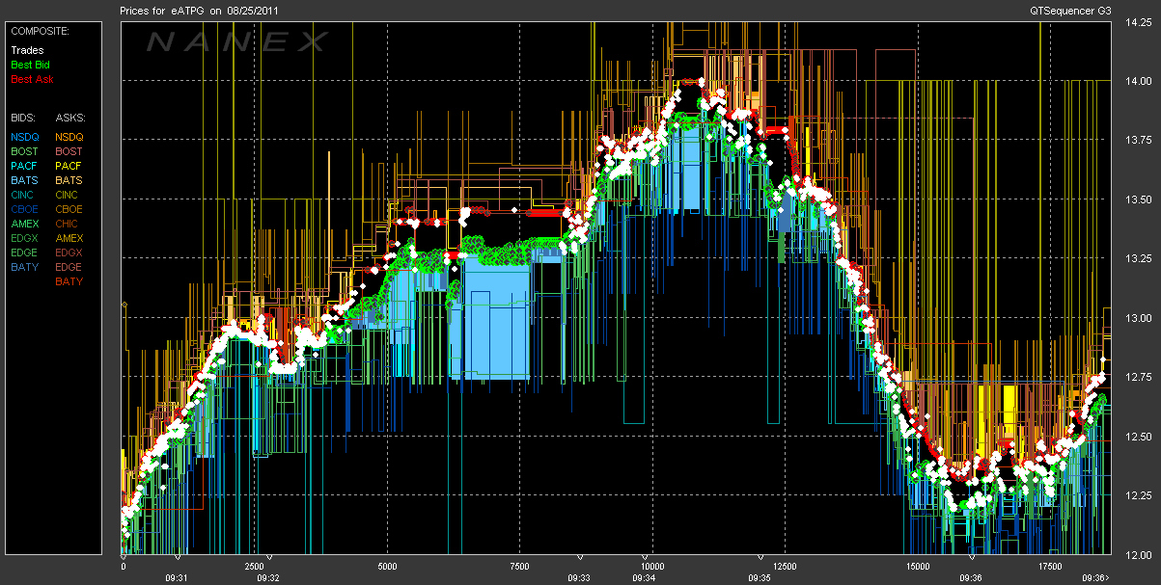Image resolution: width=1161 pixels, height=585 pixels.
Task: Click AMEX in the BIDS legend column
Action: (24, 224)
